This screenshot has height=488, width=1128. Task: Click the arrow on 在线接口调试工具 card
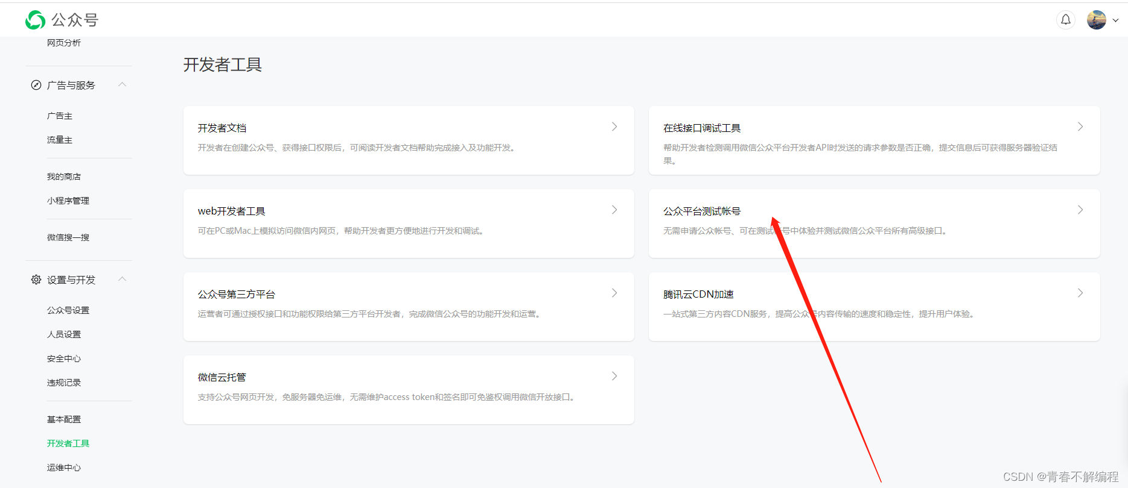point(1080,127)
